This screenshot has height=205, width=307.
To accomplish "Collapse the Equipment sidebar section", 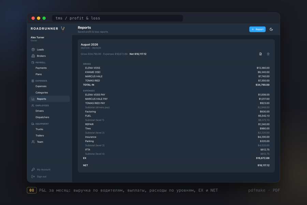I will coord(40,124).
